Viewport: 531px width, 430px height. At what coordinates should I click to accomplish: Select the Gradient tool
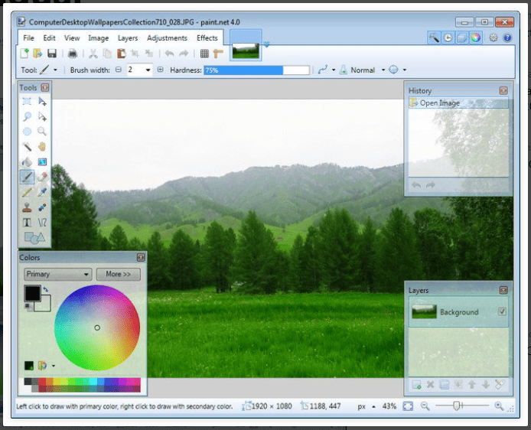click(42, 162)
